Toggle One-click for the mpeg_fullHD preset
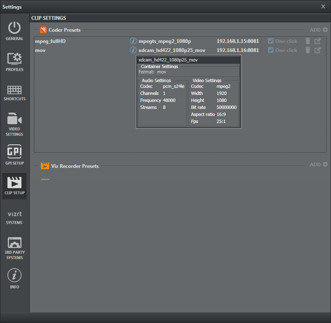Viewport: 331px width, 323px height. (x=271, y=41)
